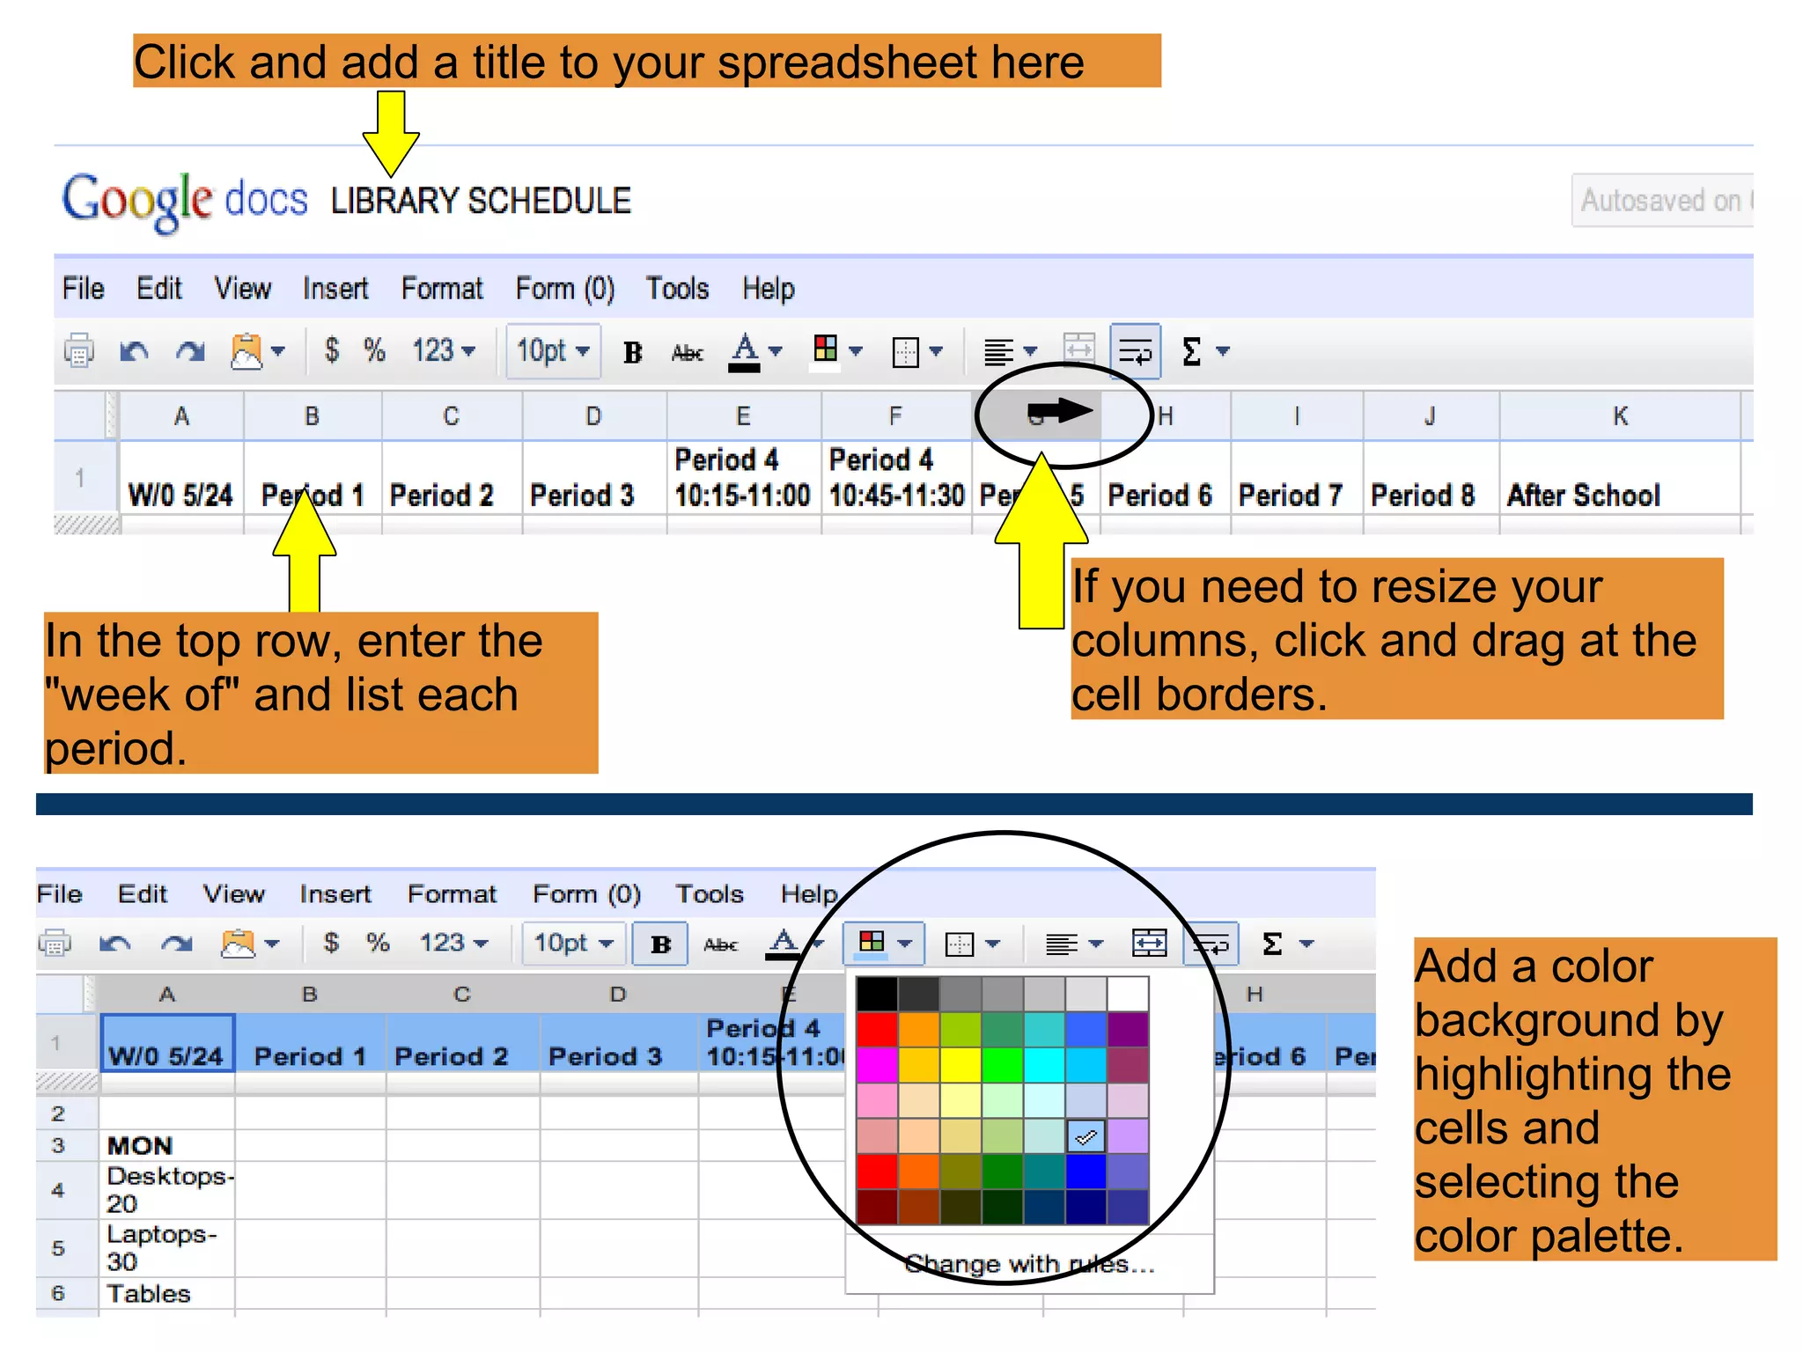This screenshot has width=1803, height=1352.
Task: Expand the background color arrow in upper toolbar
Action: pos(856,351)
